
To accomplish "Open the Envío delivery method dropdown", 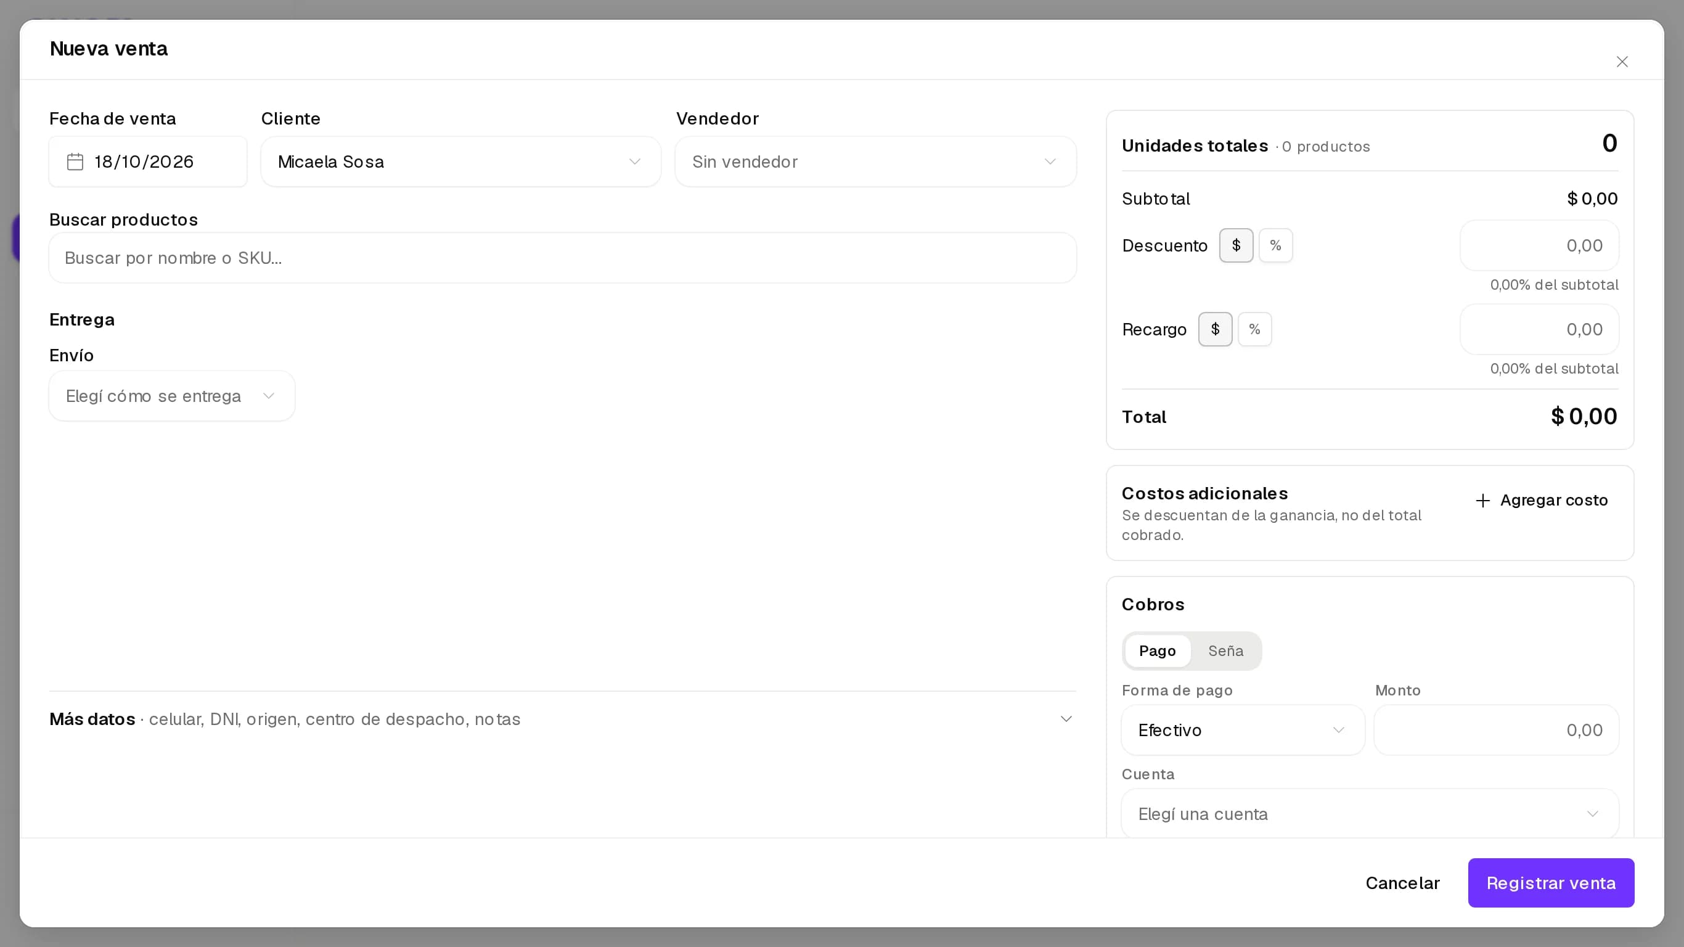I will point(172,396).
